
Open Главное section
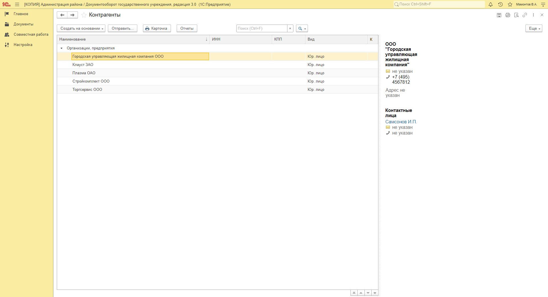coord(21,14)
